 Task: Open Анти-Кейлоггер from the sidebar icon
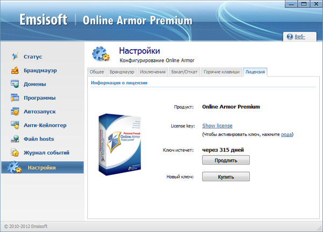(15, 125)
